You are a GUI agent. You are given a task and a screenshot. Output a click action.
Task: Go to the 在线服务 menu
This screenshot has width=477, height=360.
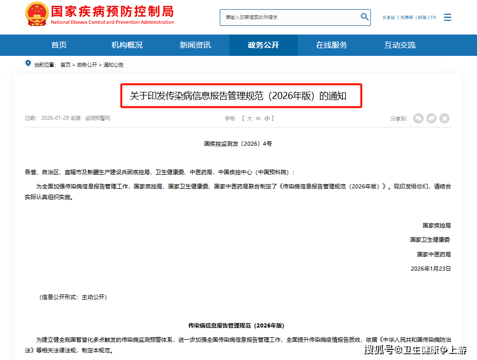click(331, 45)
